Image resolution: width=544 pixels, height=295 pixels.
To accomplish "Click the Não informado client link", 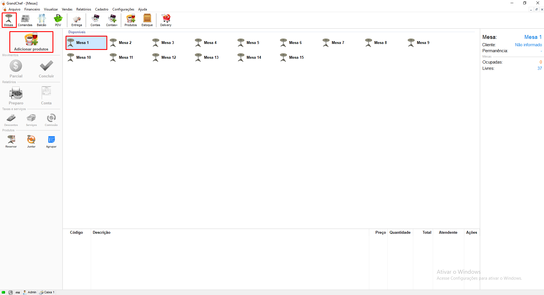I will (x=528, y=45).
